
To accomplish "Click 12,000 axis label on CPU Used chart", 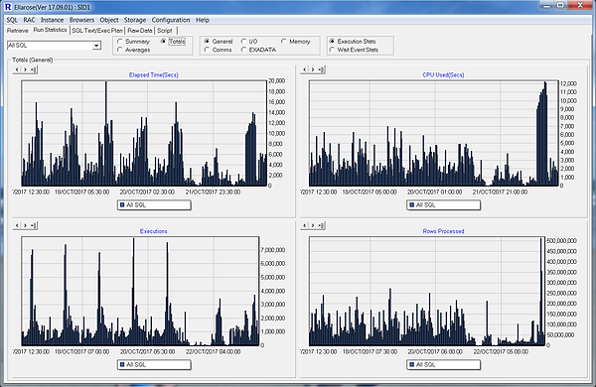I will 568,83.
